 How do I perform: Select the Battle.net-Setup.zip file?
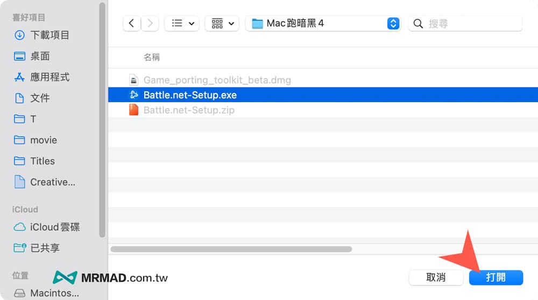189,110
